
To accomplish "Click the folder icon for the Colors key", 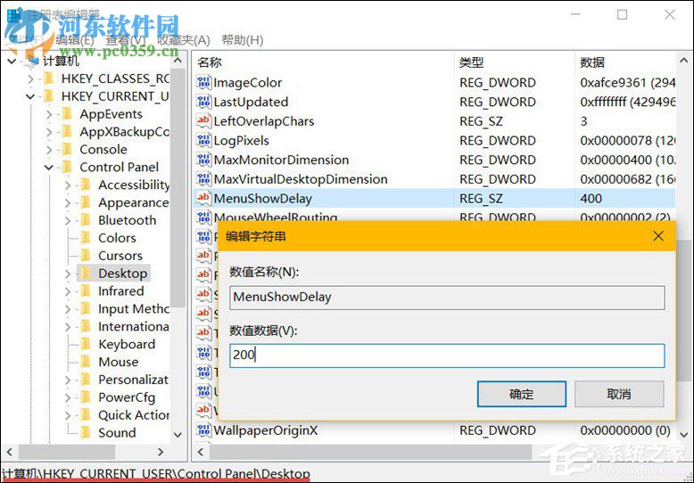I will [x=87, y=238].
